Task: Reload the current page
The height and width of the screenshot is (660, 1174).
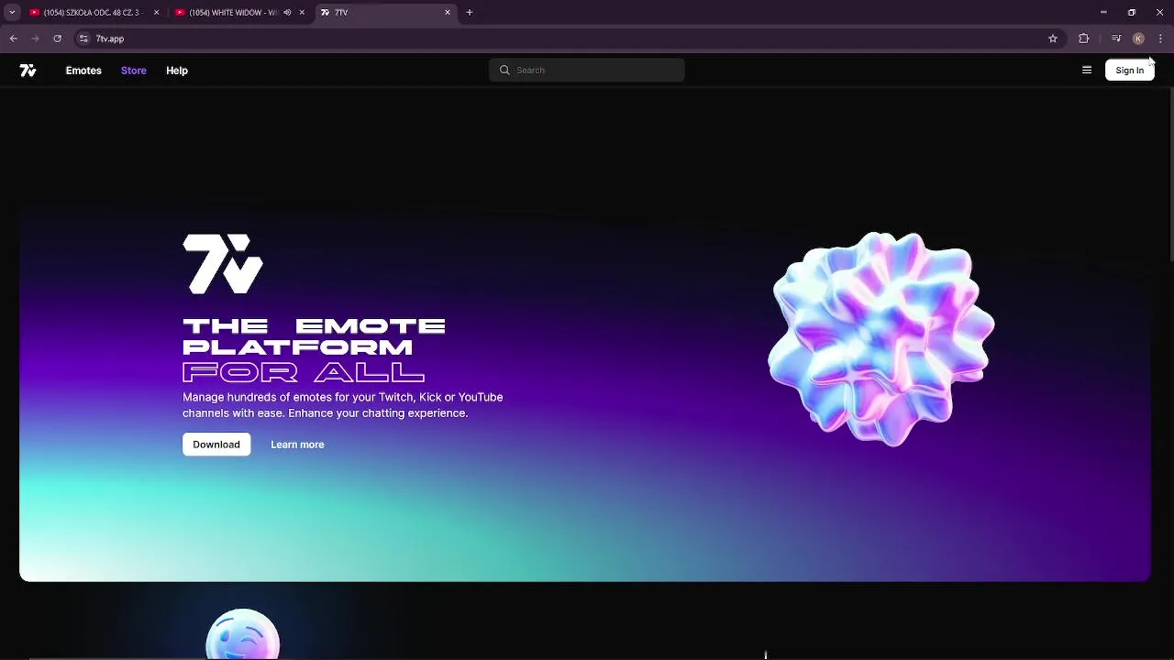Action: (57, 38)
